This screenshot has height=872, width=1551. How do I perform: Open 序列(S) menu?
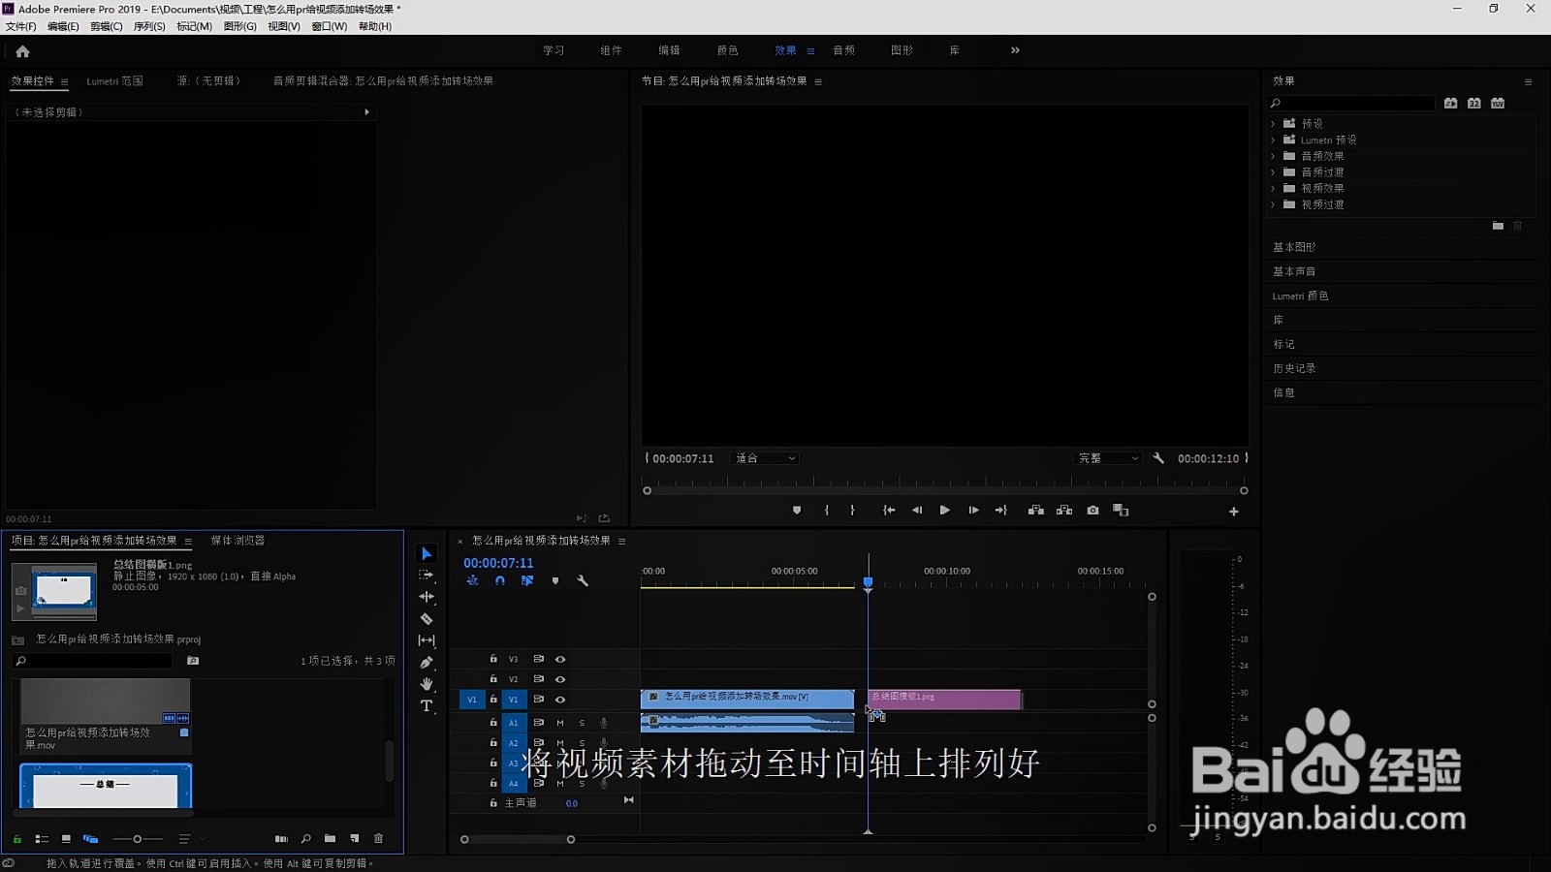click(149, 27)
